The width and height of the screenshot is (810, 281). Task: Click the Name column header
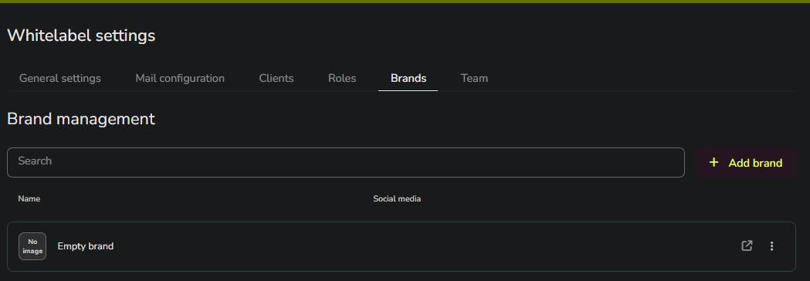(x=29, y=199)
